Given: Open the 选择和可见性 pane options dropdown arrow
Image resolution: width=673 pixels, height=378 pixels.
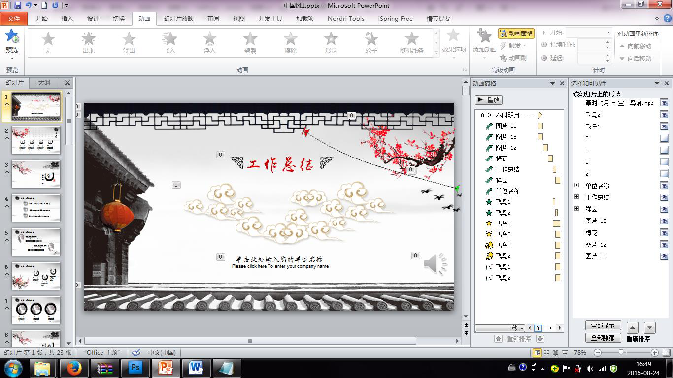Looking at the screenshot, I should point(657,84).
